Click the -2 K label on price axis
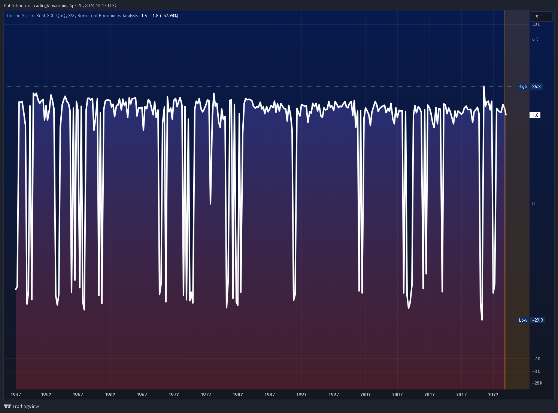This screenshot has width=558, height=413. click(536, 359)
